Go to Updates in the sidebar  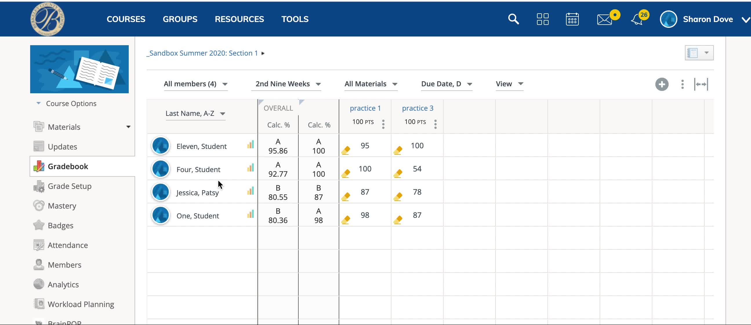coord(62,147)
